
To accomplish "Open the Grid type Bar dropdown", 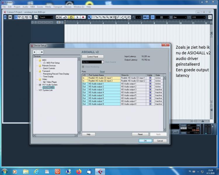I will [x=180, y=17].
